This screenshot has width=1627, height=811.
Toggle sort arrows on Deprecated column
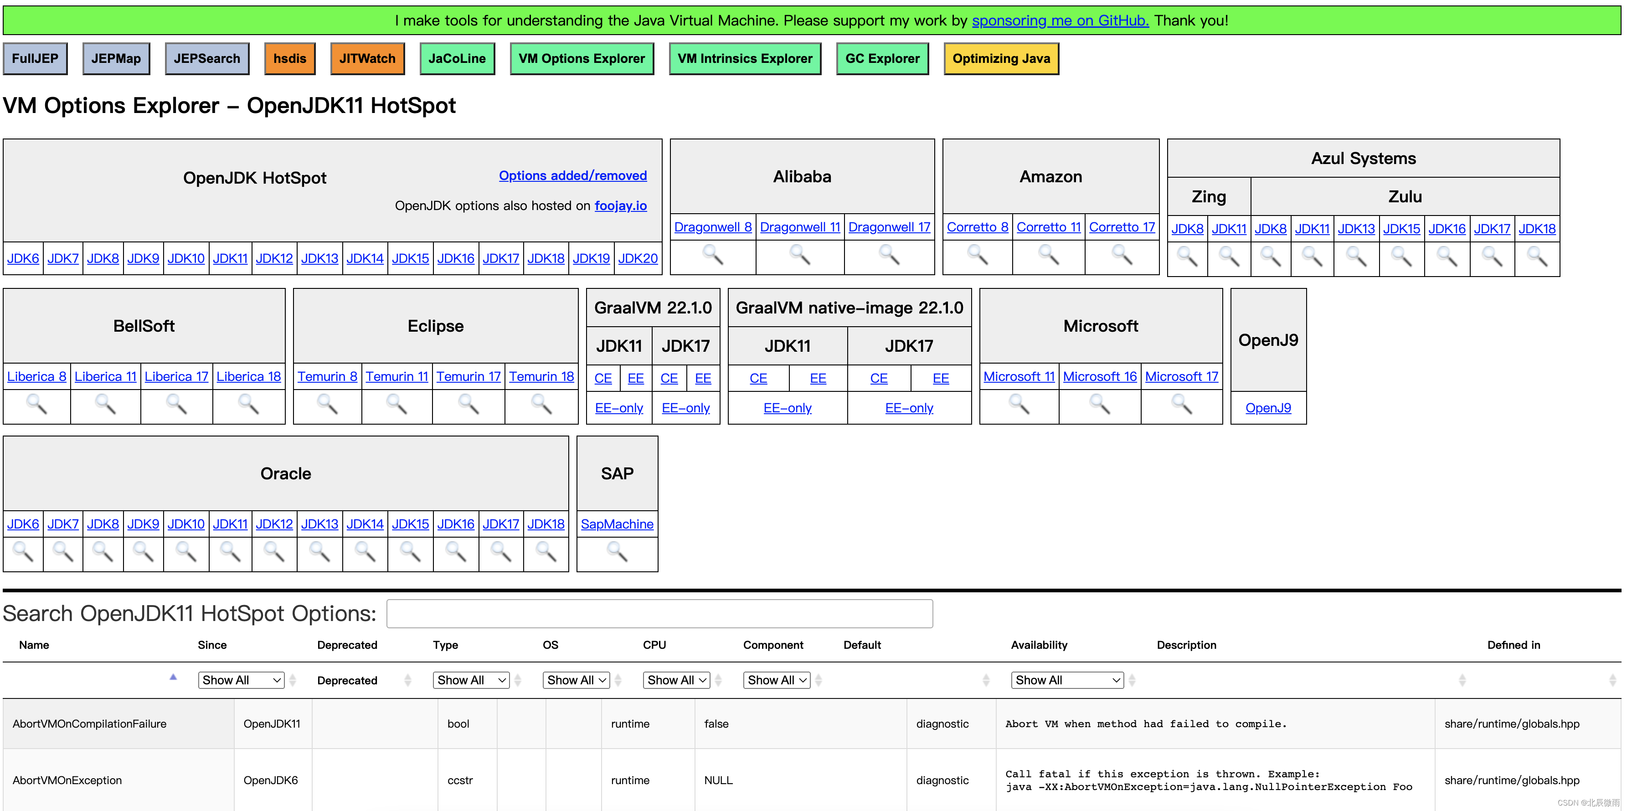point(407,680)
